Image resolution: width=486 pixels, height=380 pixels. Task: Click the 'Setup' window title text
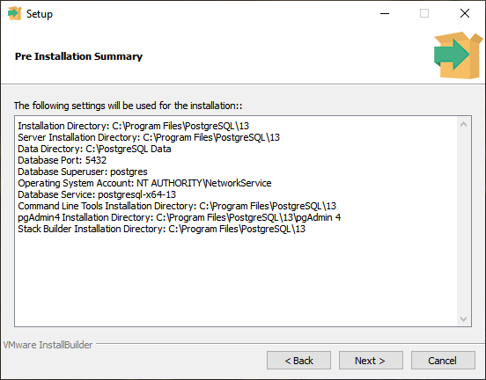40,14
